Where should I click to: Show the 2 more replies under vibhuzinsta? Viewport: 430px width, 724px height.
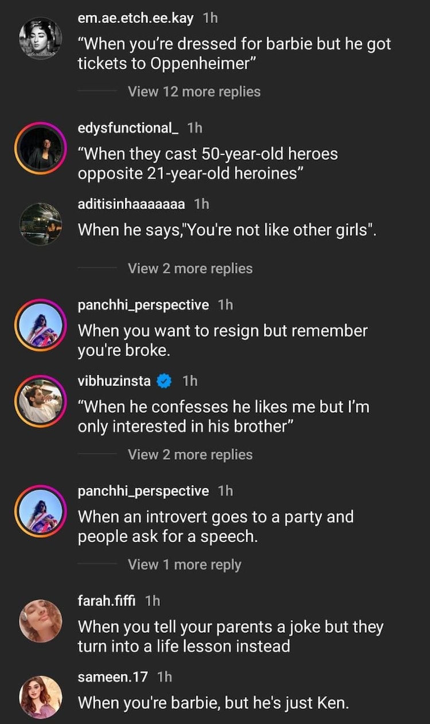189,454
